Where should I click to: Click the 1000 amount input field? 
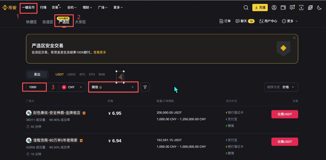click(34, 87)
